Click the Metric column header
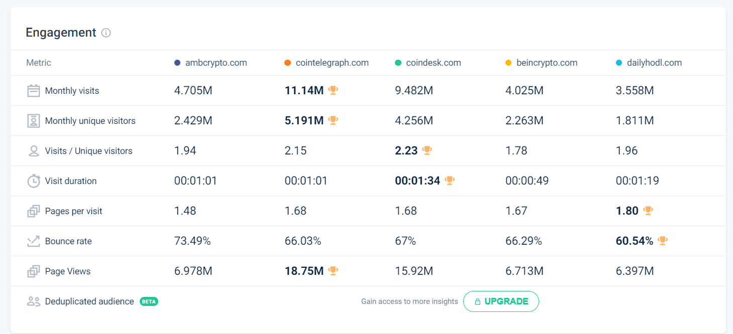Image resolution: width=733 pixels, height=334 pixels. click(x=39, y=63)
